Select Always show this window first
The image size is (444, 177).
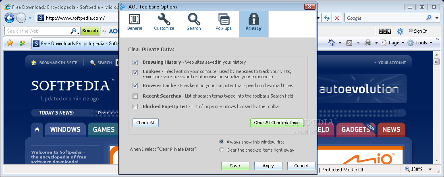point(222,142)
